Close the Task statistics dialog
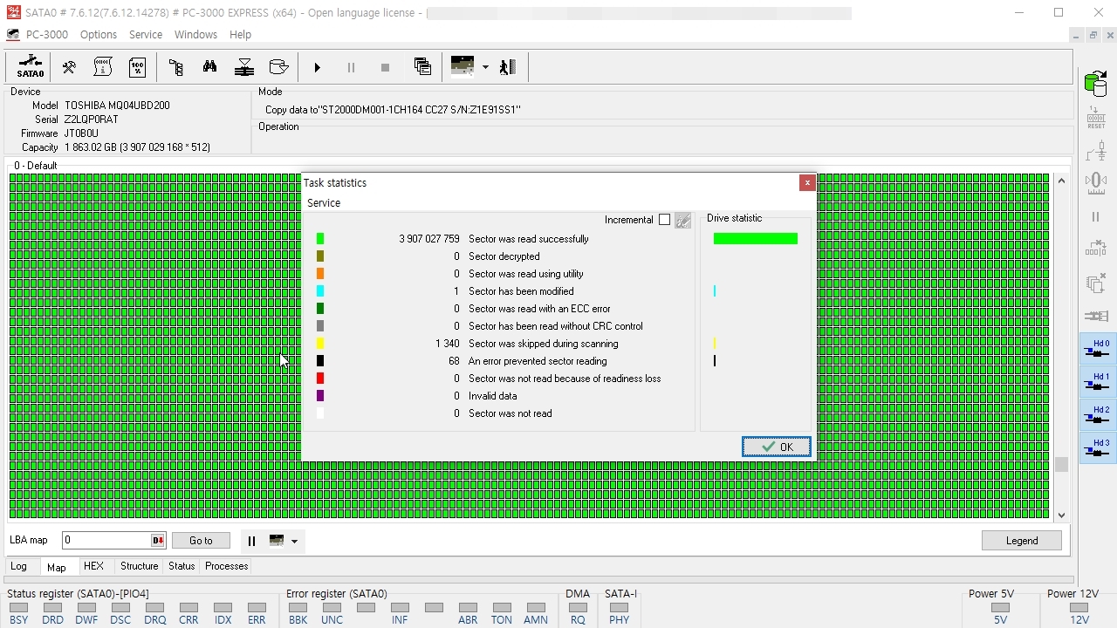The height and width of the screenshot is (628, 1117). click(x=807, y=182)
